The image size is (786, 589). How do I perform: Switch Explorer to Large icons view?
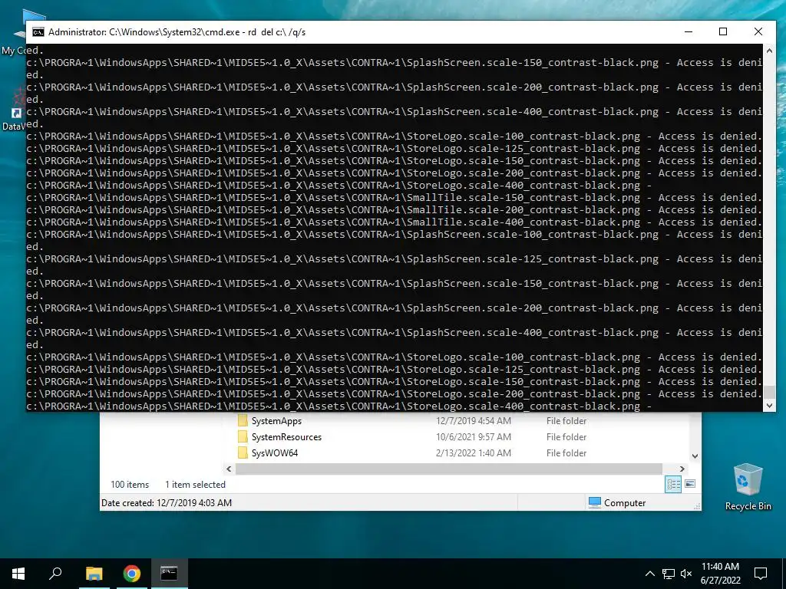point(690,484)
